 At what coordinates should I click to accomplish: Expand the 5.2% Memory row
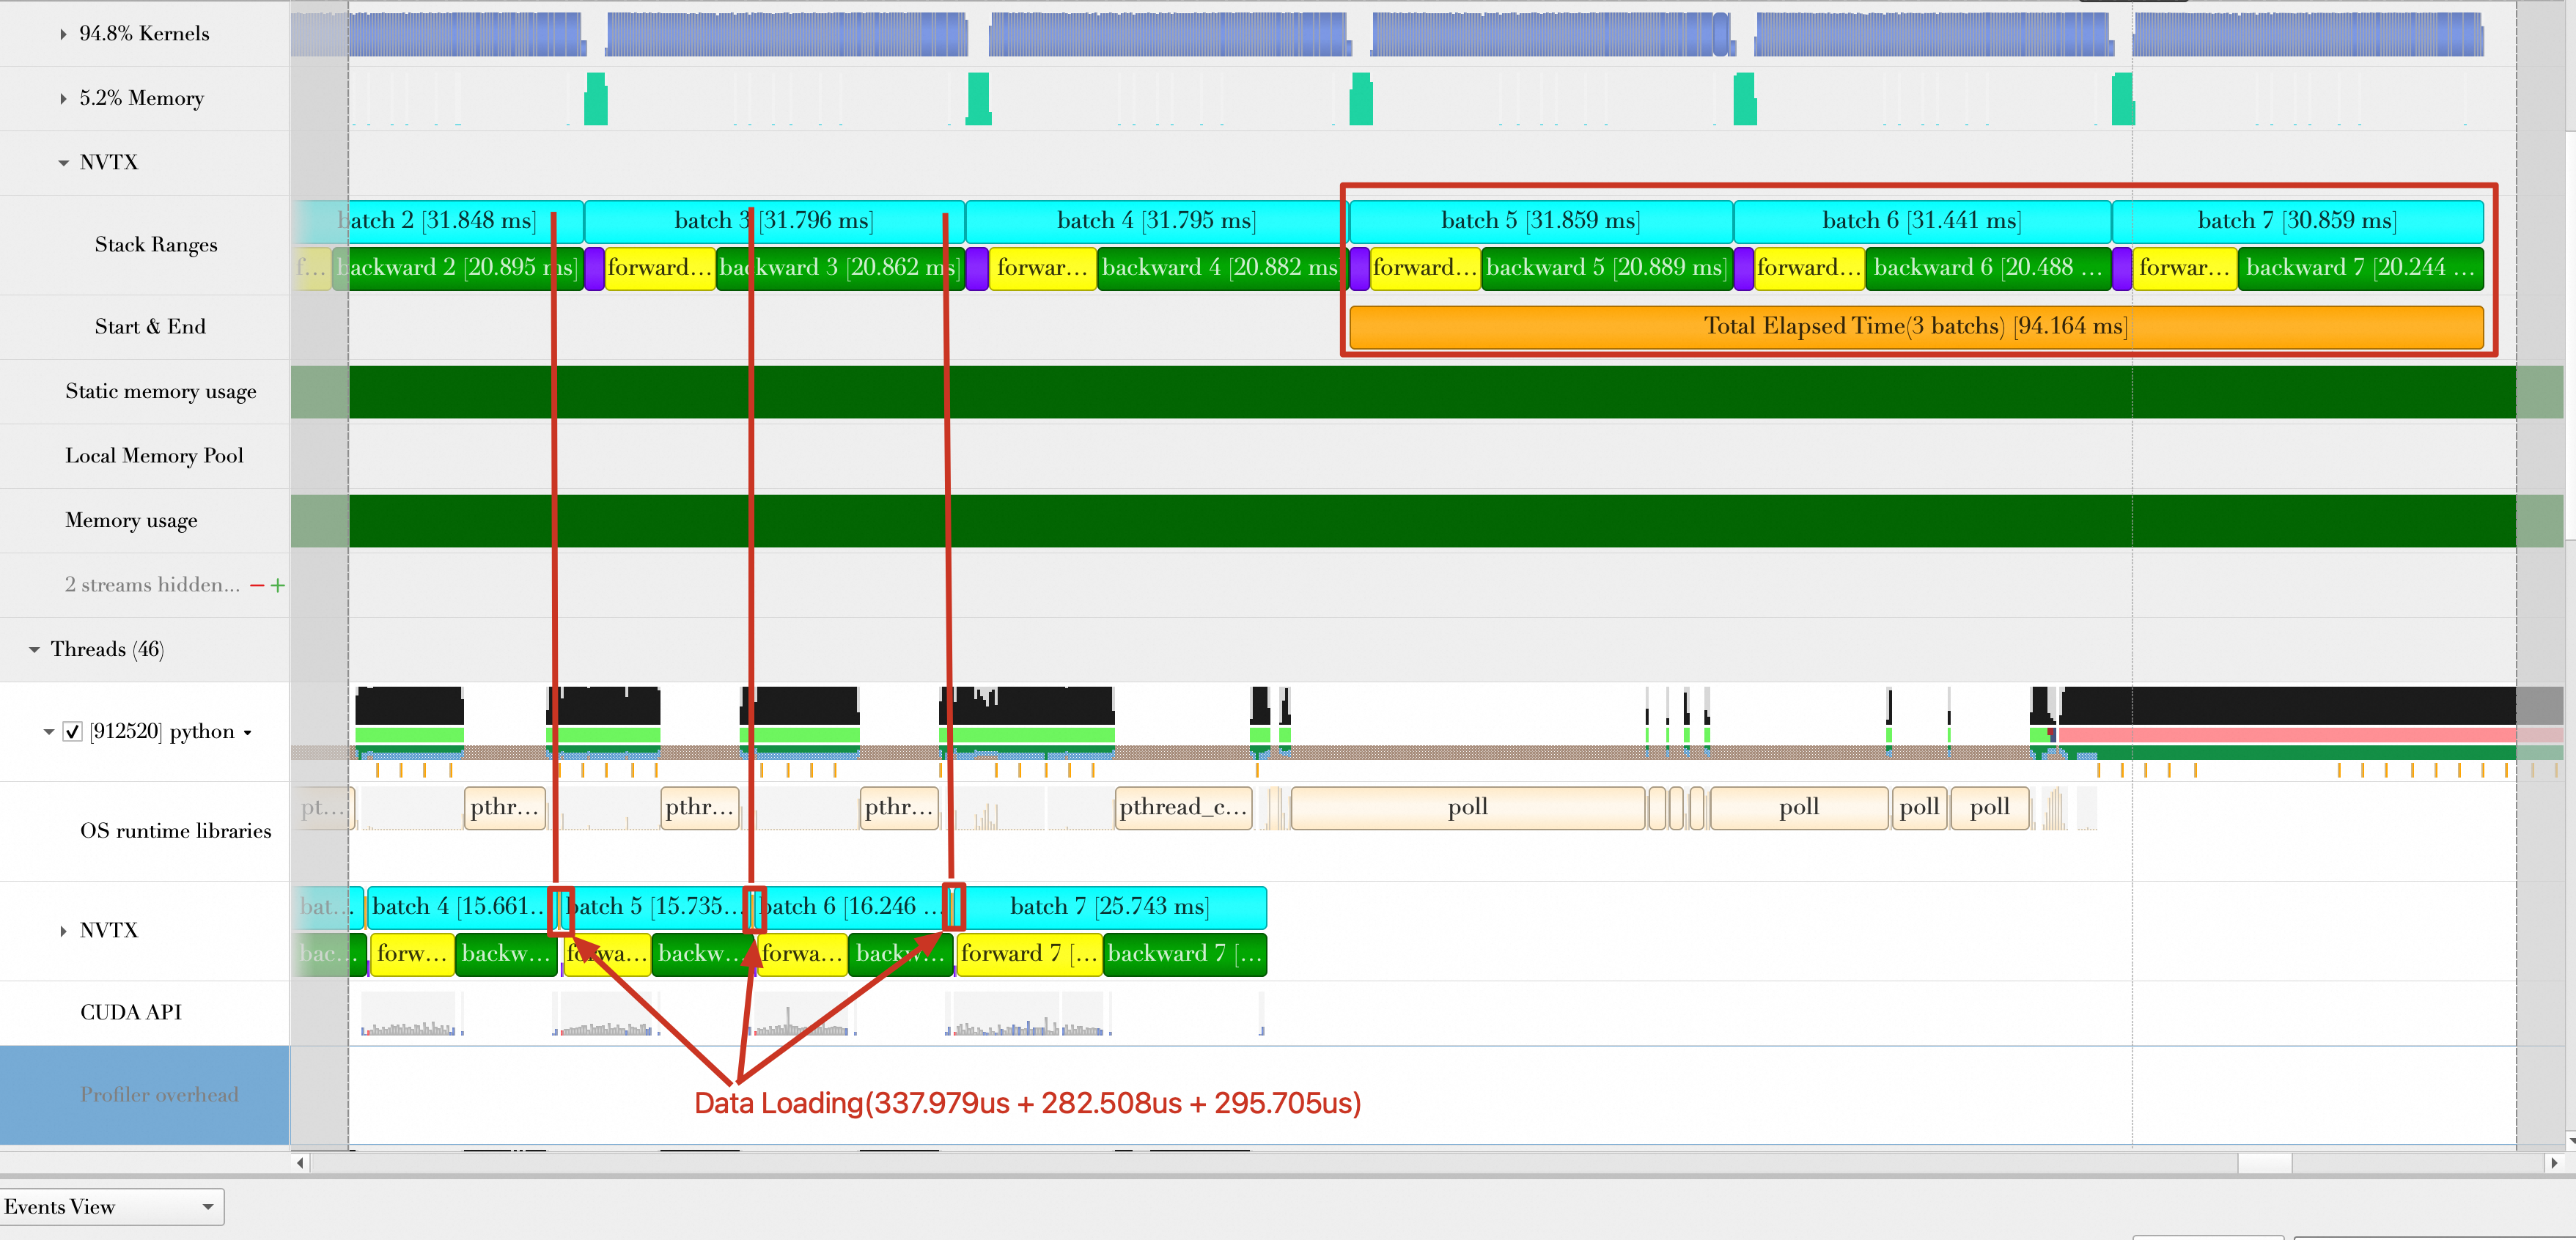pyautogui.click(x=63, y=98)
